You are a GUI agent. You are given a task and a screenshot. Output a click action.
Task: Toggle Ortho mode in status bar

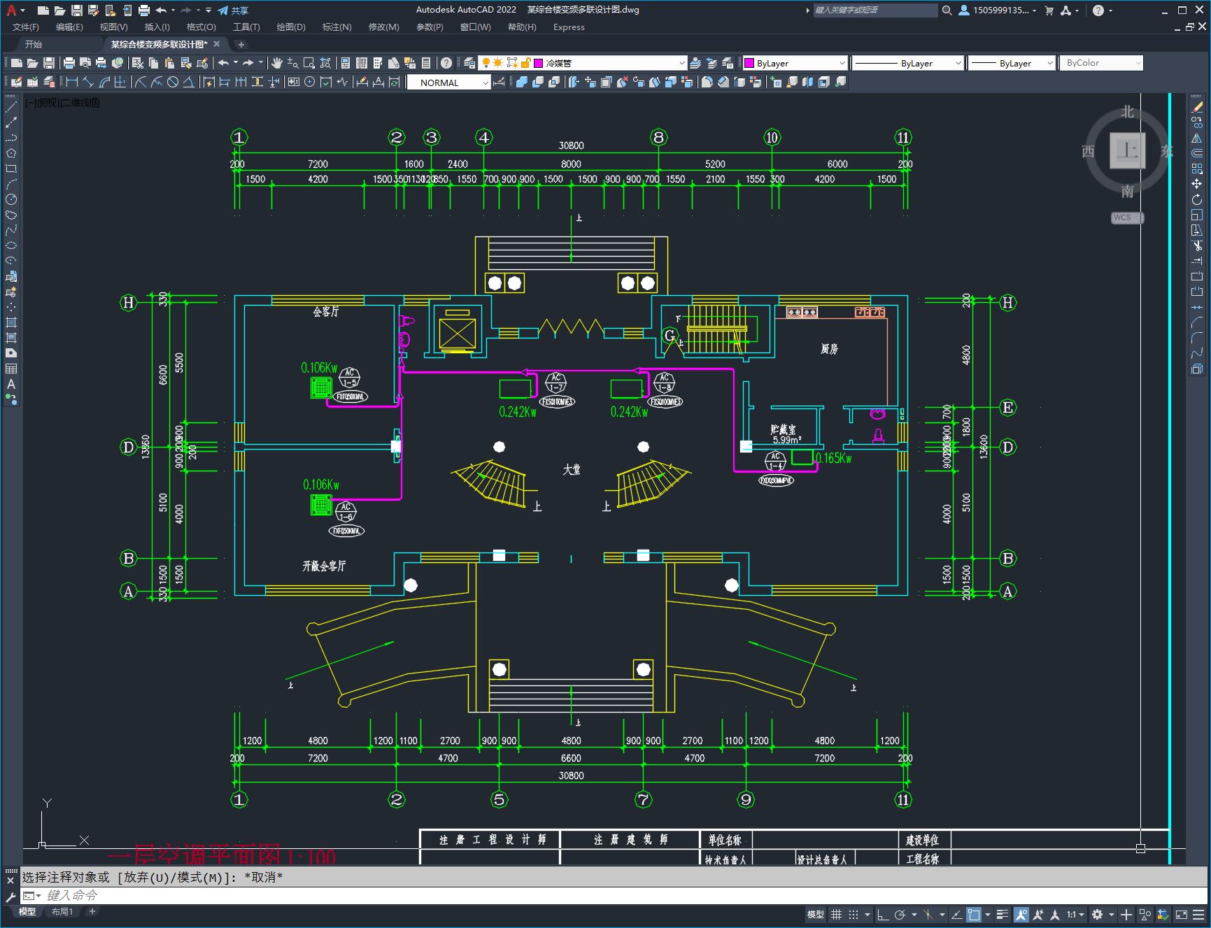[883, 914]
